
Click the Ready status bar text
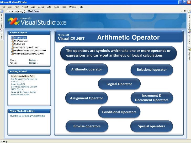pyautogui.click(x=4, y=141)
